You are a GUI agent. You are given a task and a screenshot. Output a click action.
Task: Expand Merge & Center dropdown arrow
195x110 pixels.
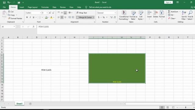[x=94, y=17]
